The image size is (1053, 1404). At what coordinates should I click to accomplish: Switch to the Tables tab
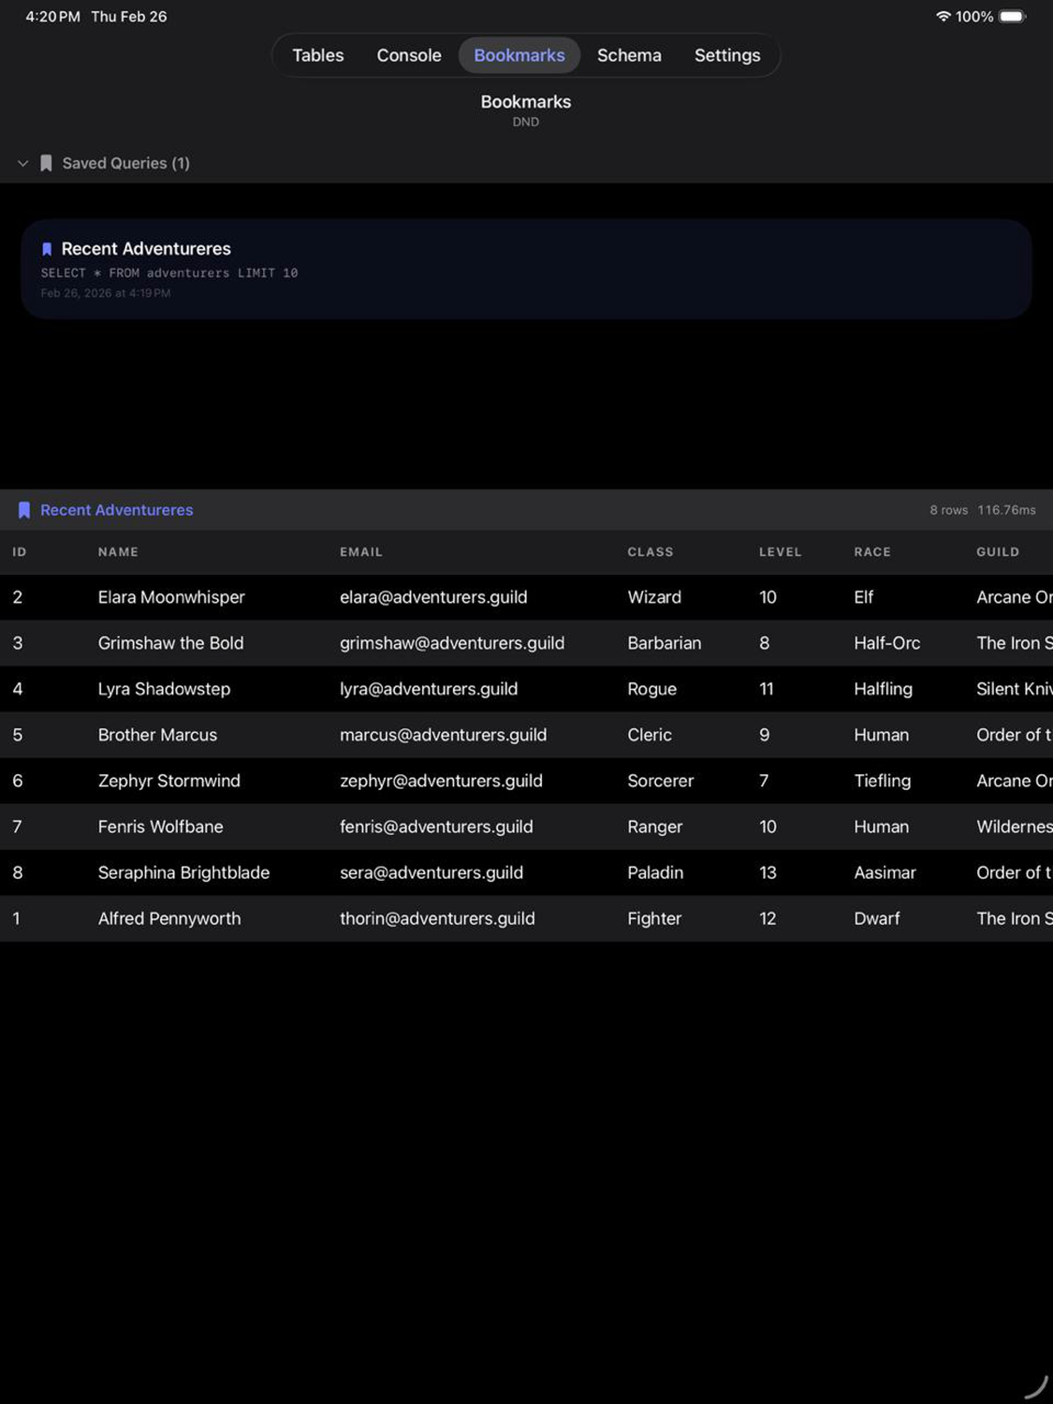click(318, 55)
